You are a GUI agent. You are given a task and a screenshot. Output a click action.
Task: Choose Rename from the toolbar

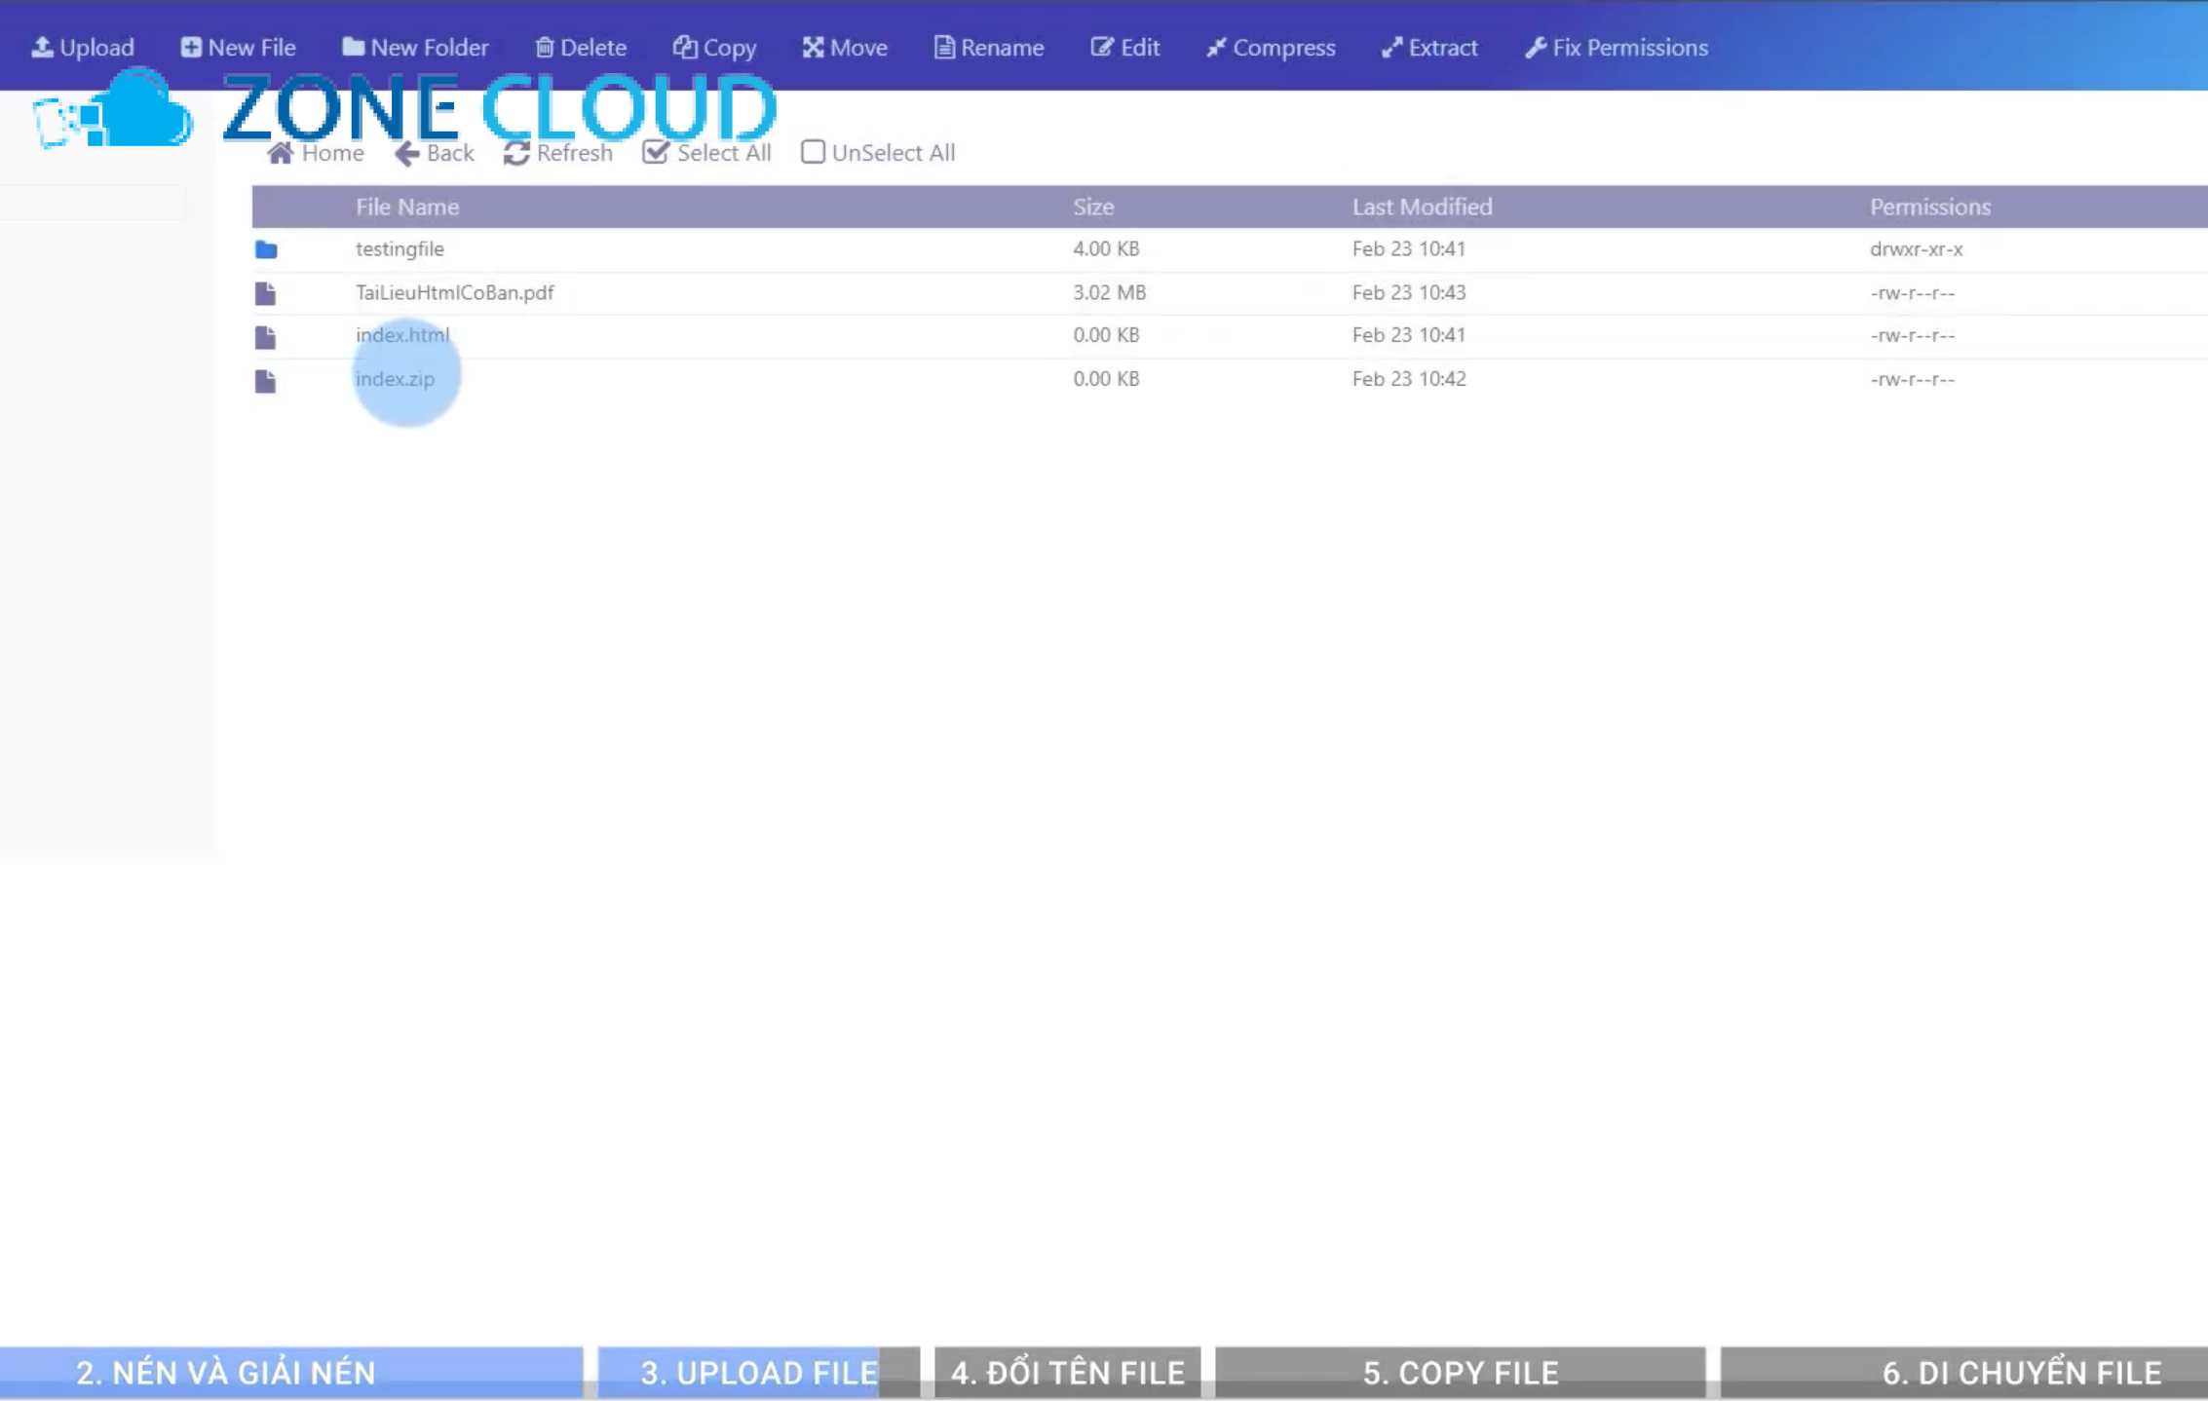click(x=989, y=47)
